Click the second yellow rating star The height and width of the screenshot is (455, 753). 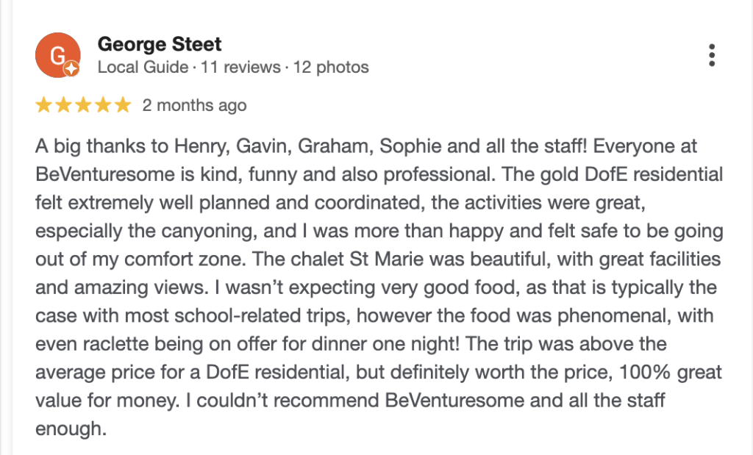tap(63, 105)
